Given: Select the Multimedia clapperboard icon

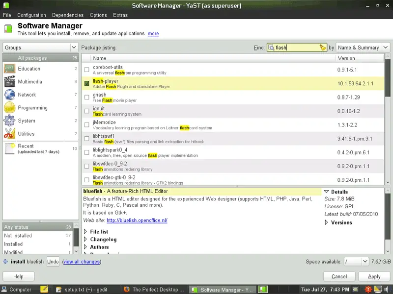Looking at the screenshot, I should coord(9,81).
